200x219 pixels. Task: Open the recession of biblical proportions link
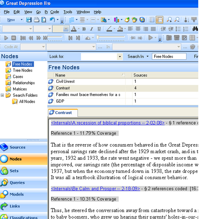click(x=108, y=123)
